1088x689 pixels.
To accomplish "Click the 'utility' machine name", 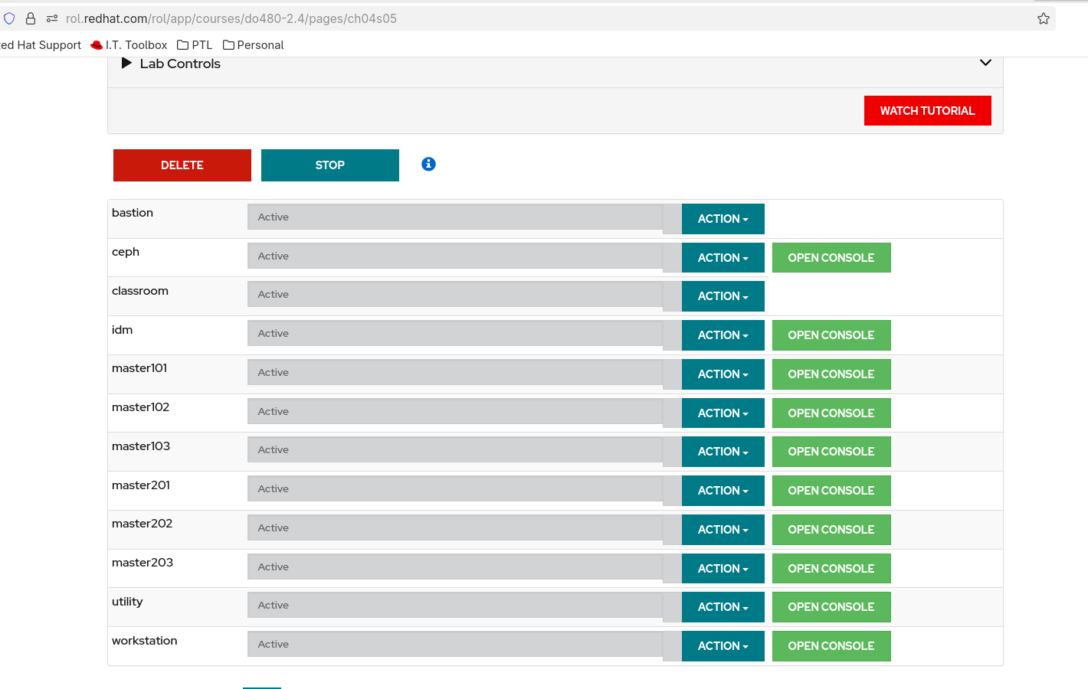I will point(127,602).
